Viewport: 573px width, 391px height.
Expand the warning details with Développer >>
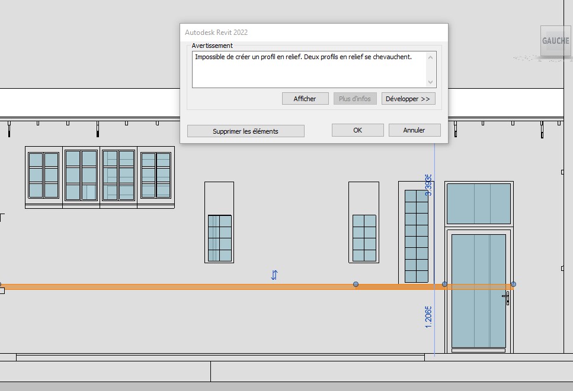(408, 99)
